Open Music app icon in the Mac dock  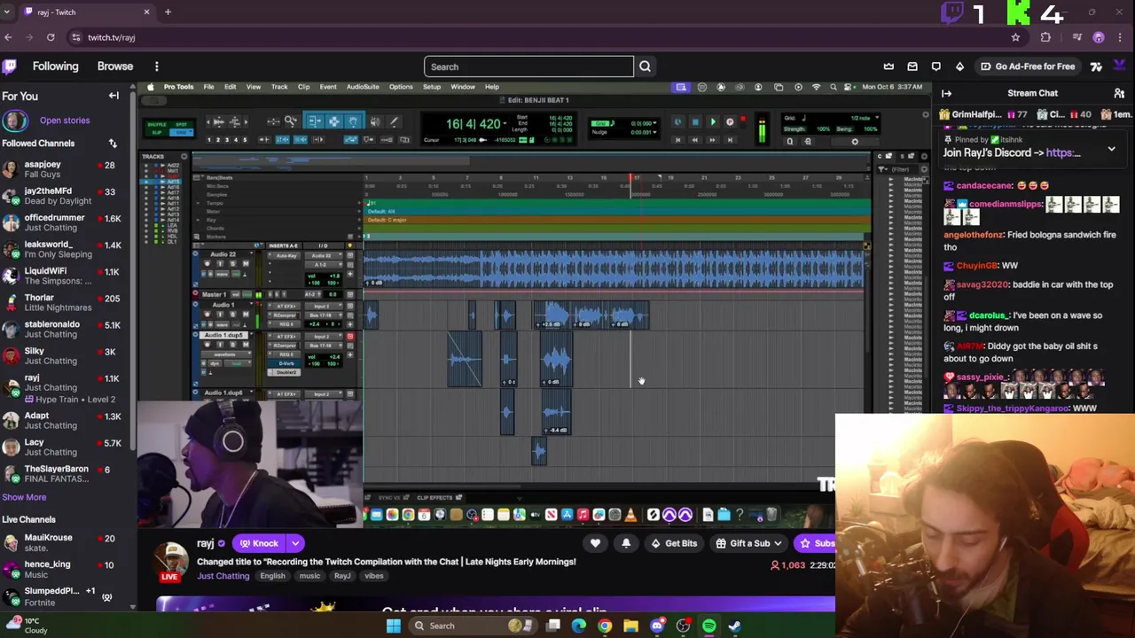pos(583,515)
